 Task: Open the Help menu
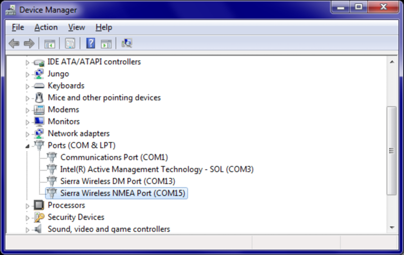[x=104, y=27]
